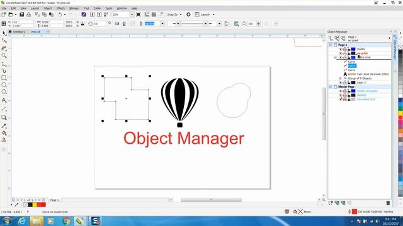Select the Polygon tool

4,92
